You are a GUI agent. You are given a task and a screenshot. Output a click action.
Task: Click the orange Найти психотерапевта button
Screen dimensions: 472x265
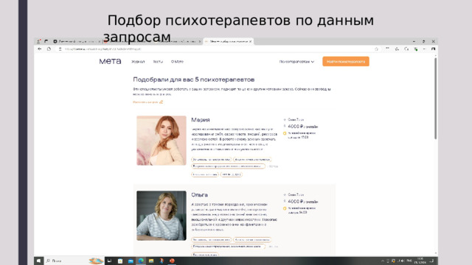pyautogui.click(x=346, y=61)
